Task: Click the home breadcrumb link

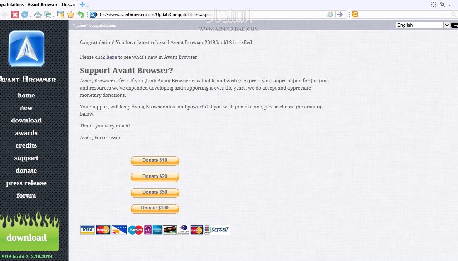Action: 81,25
